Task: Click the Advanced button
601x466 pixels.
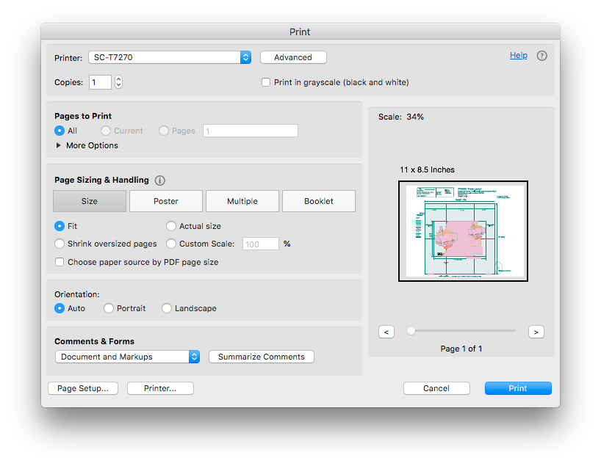Action: (x=293, y=57)
